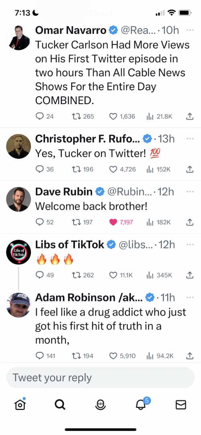Open the Messages envelope tab

coord(181,405)
